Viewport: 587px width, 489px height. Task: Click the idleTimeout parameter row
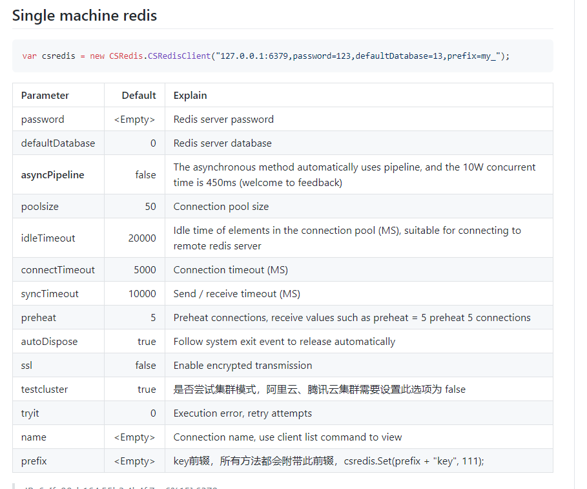tap(48, 238)
